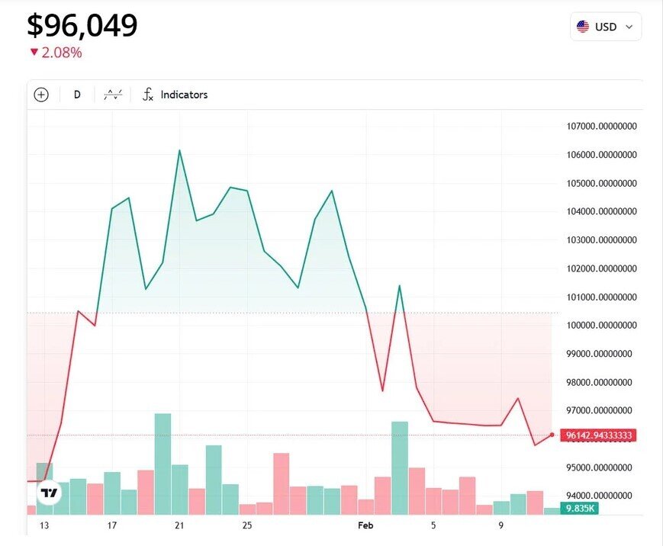This screenshot has height=546, width=663.
Task: Click the 97000.00000000 axis label
Action: coord(599,410)
